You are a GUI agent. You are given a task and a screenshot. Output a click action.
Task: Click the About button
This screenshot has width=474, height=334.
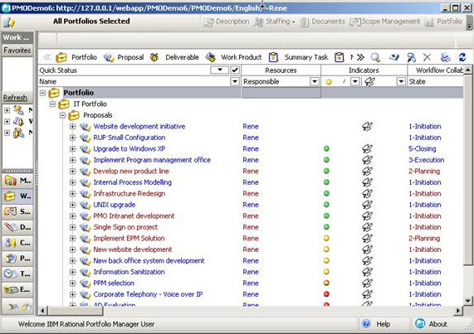(x=432, y=324)
